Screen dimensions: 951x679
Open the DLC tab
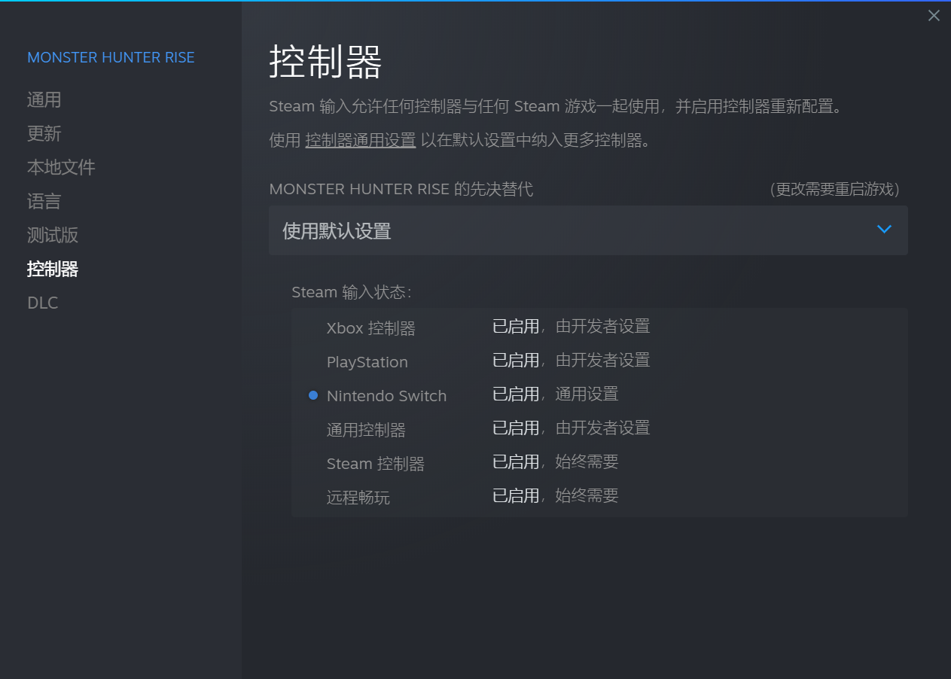click(42, 303)
